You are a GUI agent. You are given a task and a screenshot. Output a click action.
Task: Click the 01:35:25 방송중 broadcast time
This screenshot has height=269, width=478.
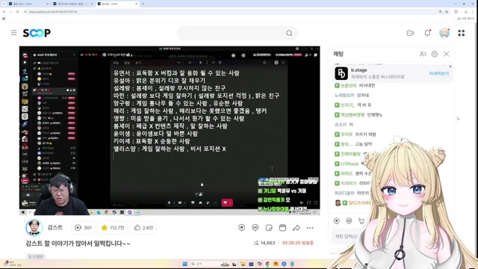coord(298,243)
